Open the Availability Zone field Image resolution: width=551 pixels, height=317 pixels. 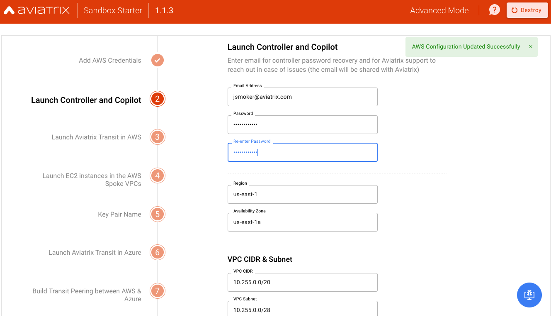(303, 222)
